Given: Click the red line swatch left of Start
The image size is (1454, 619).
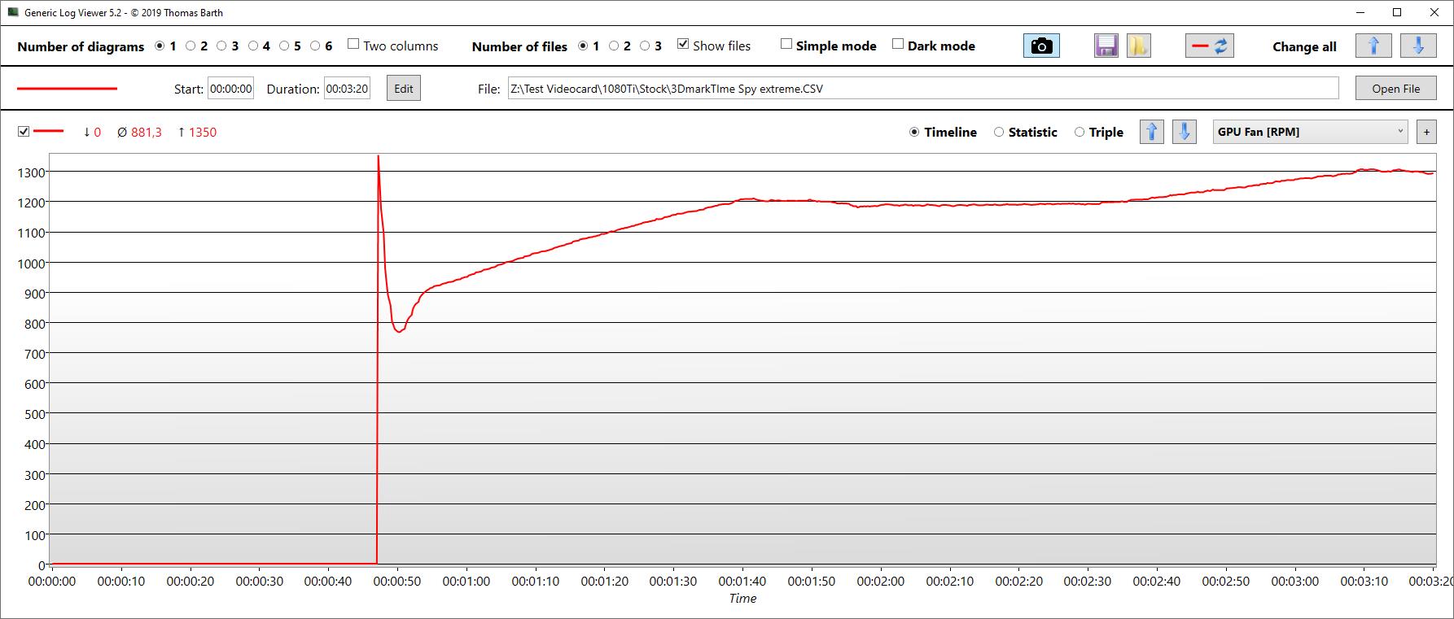Looking at the screenshot, I should point(67,89).
